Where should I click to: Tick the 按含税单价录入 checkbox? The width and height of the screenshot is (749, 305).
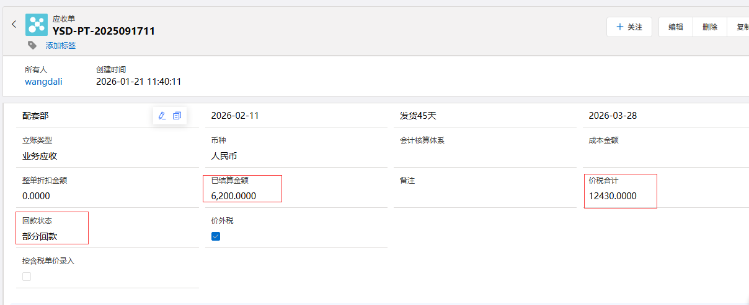pyautogui.click(x=27, y=277)
